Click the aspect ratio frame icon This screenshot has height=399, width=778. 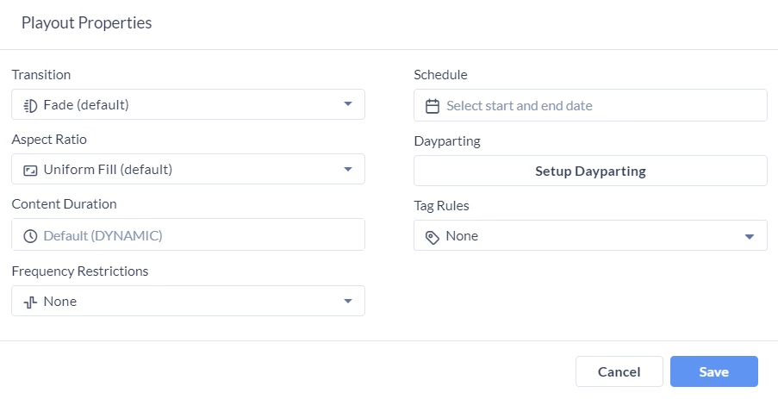(31, 171)
